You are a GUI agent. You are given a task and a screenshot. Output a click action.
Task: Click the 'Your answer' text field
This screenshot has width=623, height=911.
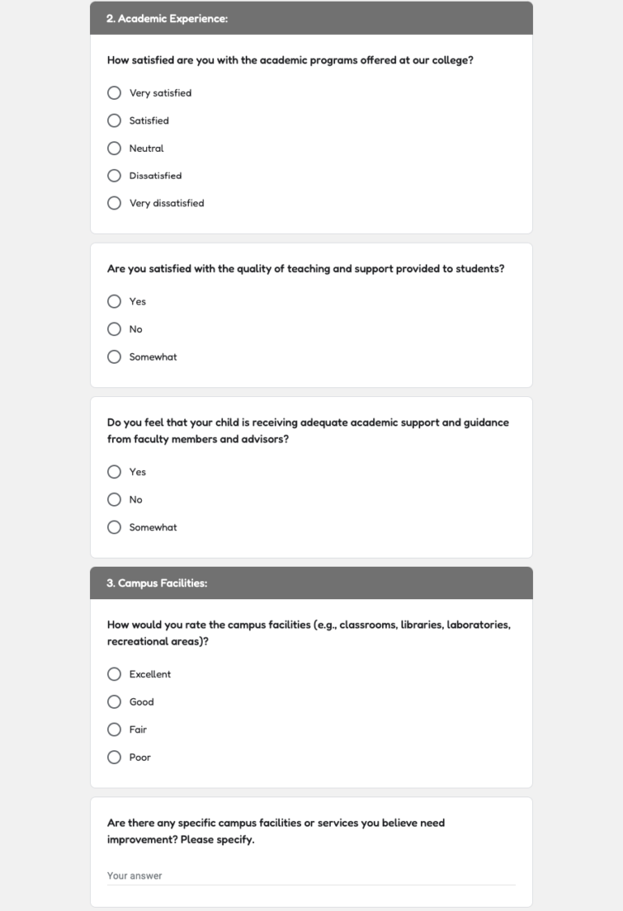click(x=311, y=875)
